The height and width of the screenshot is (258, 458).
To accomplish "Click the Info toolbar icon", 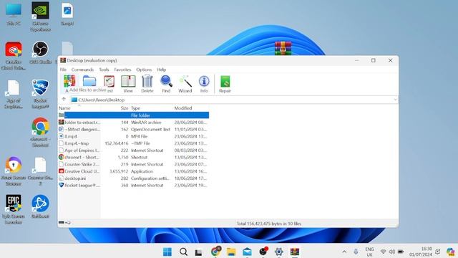I will click(204, 84).
